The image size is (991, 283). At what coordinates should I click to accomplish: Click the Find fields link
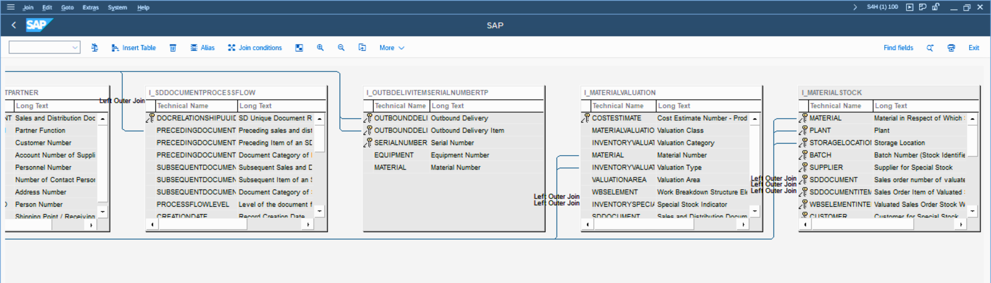click(898, 48)
